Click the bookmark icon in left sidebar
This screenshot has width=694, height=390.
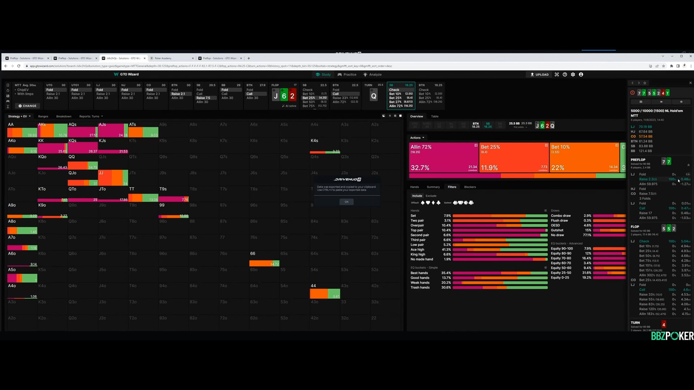coord(8,86)
